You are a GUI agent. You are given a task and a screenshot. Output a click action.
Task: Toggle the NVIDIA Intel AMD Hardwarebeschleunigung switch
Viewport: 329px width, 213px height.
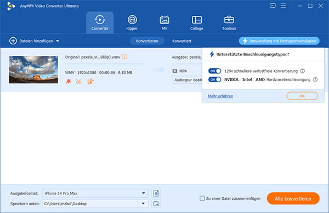click(x=214, y=79)
